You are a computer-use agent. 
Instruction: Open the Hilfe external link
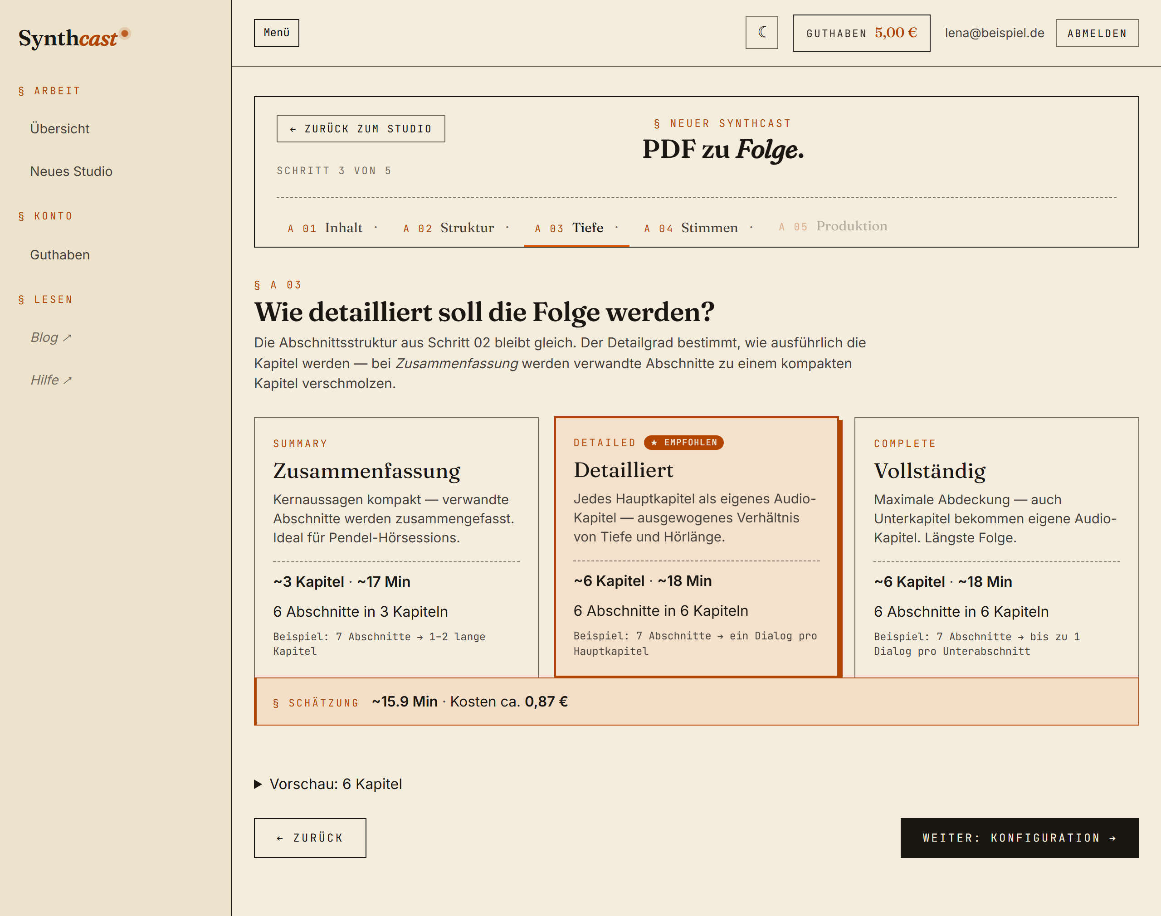pos(51,380)
